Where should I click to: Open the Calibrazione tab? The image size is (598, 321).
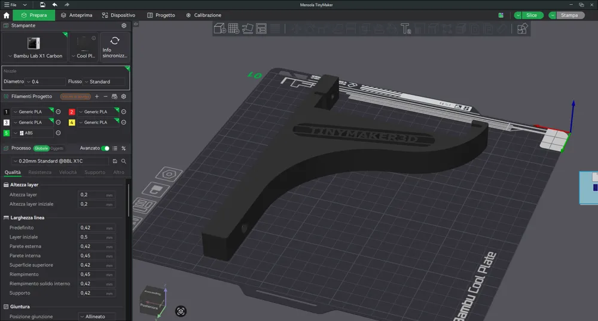click(x=204, y=16)
